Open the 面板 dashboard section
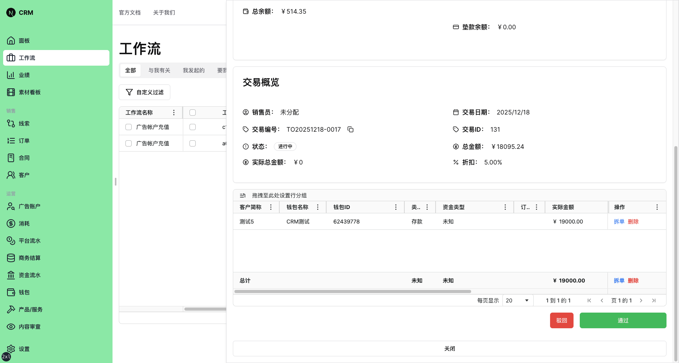Screen dimensions: 679x363 pos(23,40)
